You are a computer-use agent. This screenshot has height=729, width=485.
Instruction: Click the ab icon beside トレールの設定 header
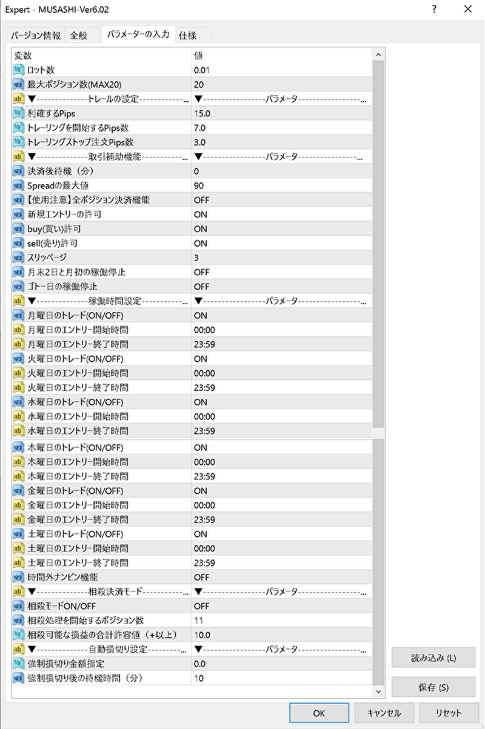coord(18,99)
